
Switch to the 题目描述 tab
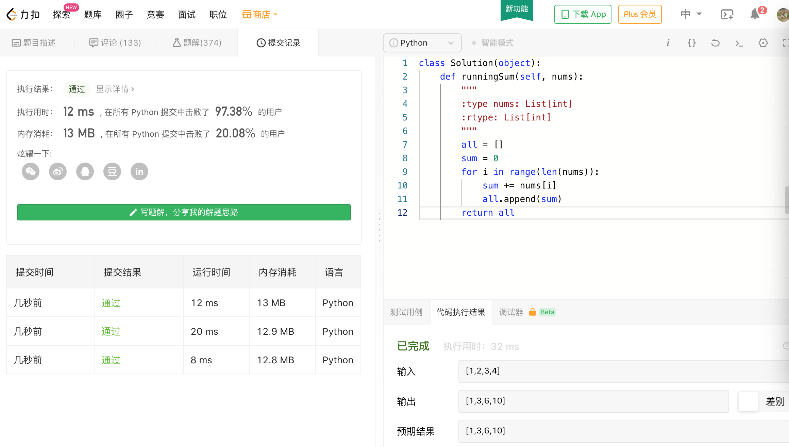34,43
